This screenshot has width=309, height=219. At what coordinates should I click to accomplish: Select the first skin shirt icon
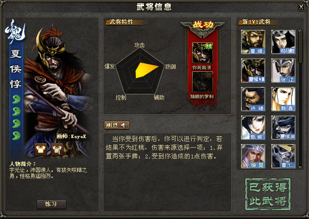click(41, 149)
